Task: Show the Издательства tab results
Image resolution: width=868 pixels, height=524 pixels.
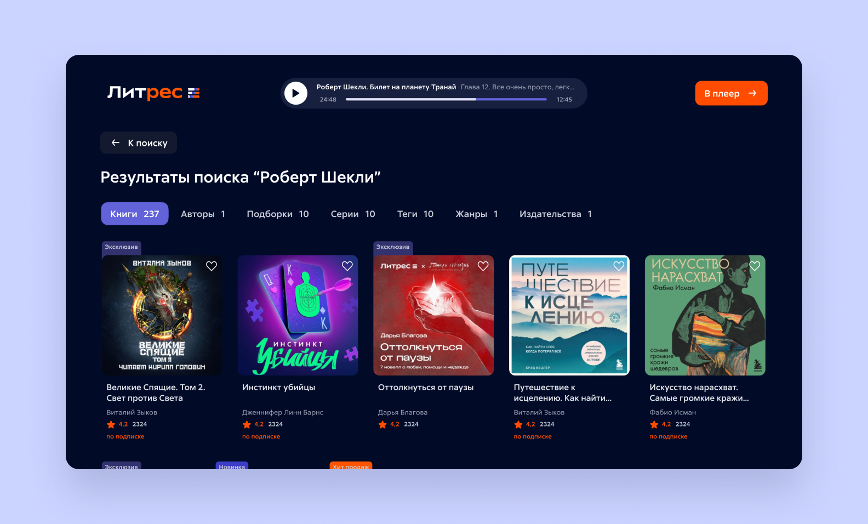Action: [x=556, y=214]
